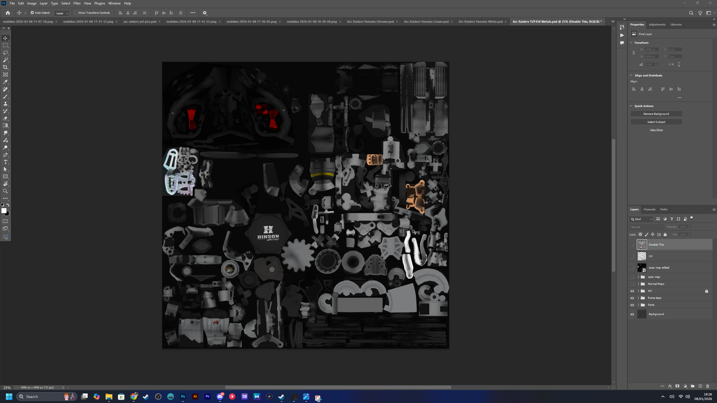Tick Show Transform Controls checkbox
The image size is (717, 403).
tap(75, 13)
